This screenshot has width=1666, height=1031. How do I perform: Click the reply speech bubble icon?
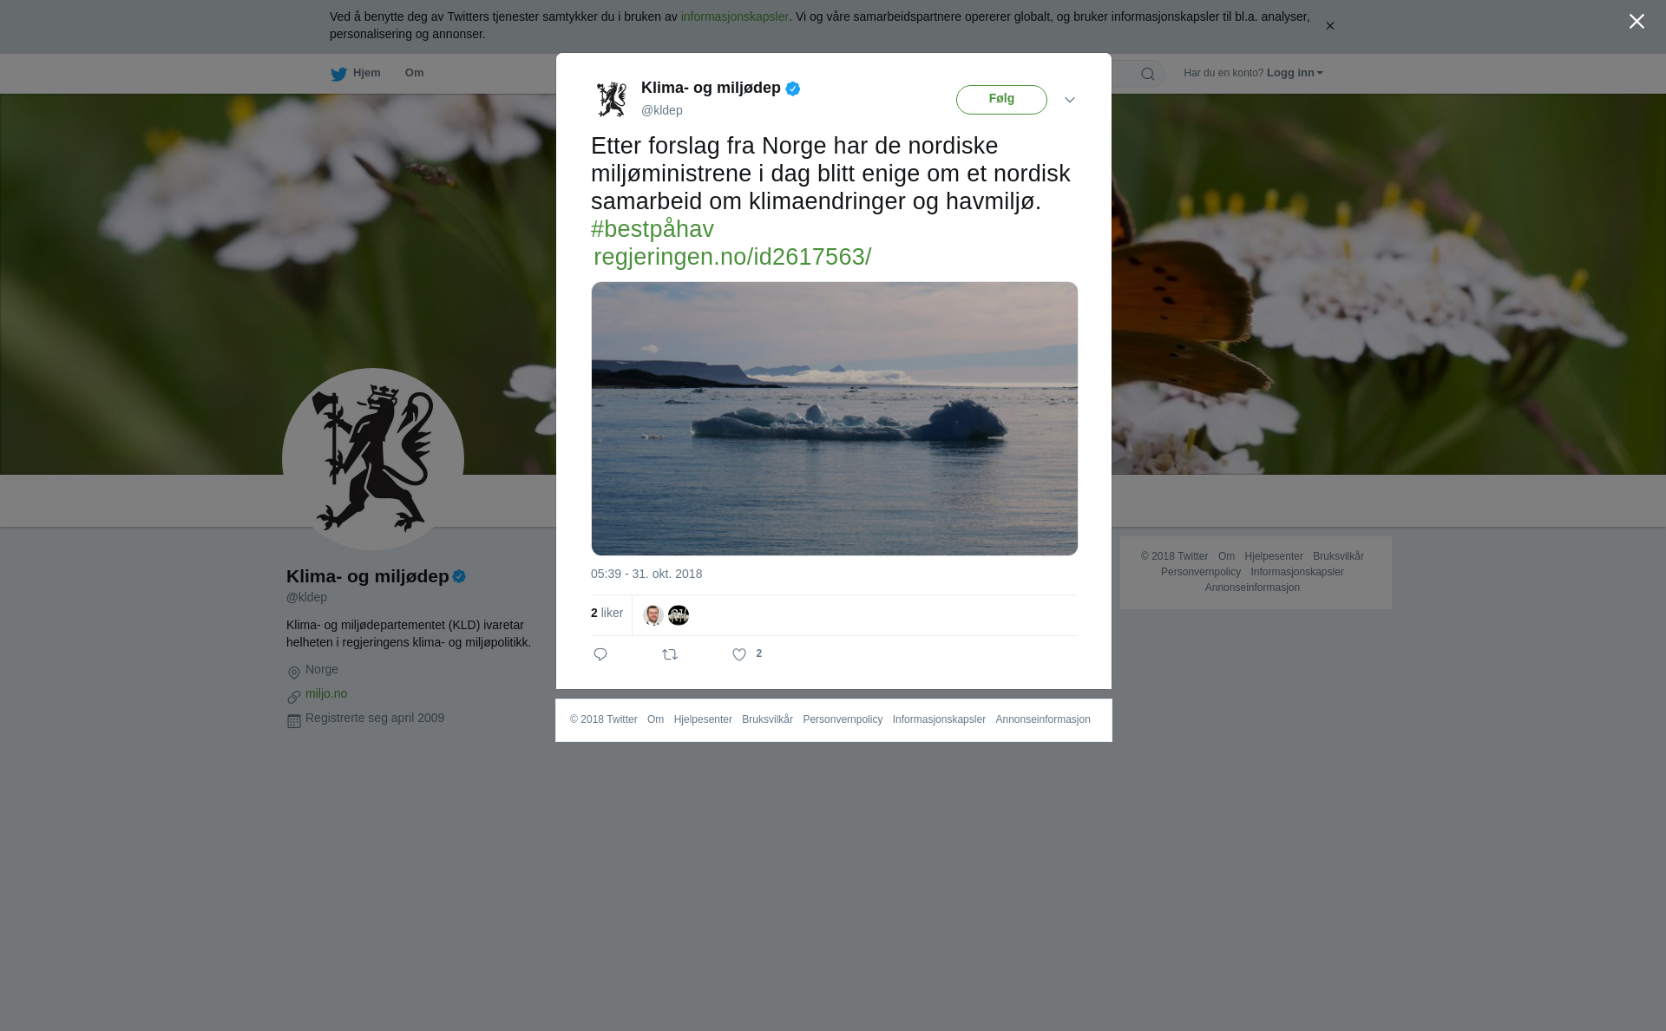coord(600,654)
